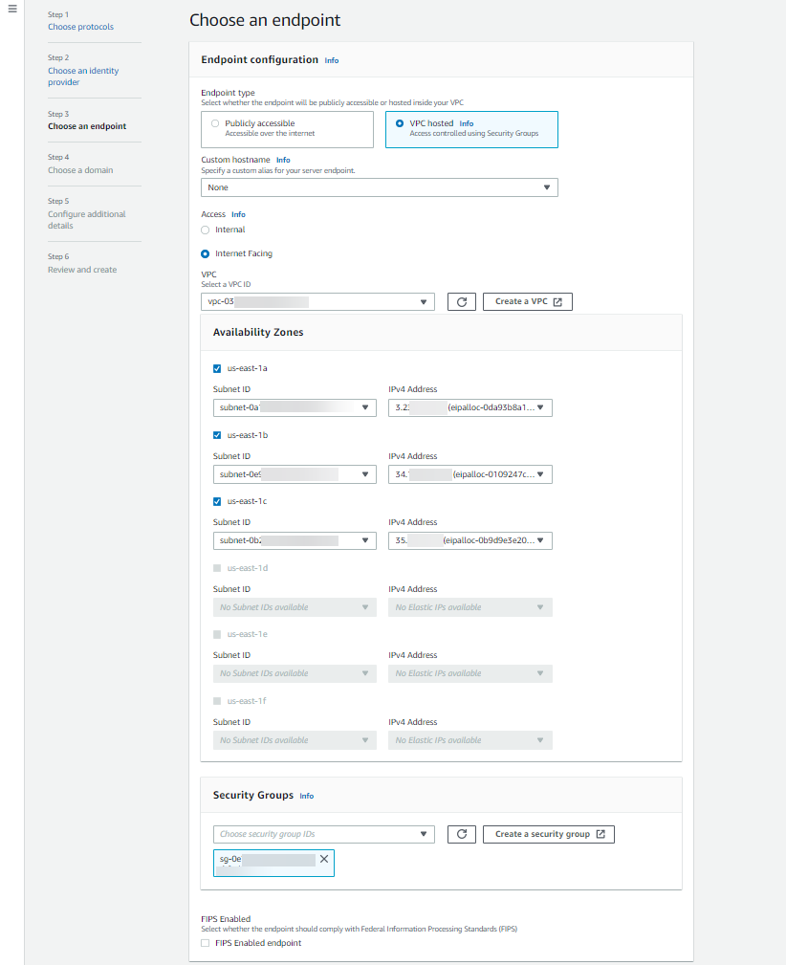Screen dimensions: 786x965
Task: Open the IPv4 Address dropdown for us-east-1a
Action: (x=469, y=407)
